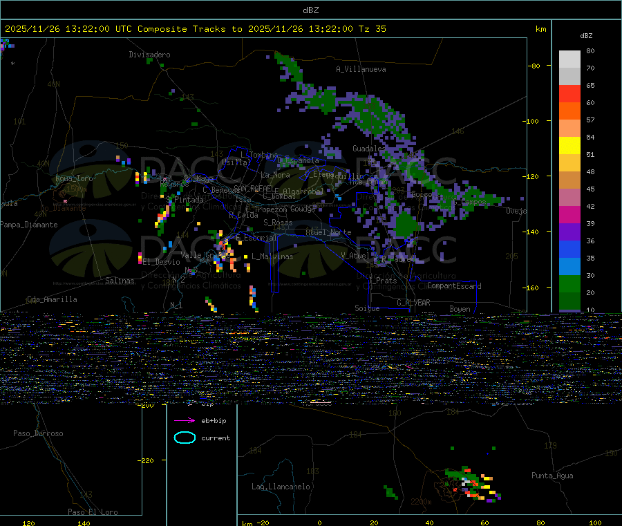Select the Soitue label

coord(367,308)
